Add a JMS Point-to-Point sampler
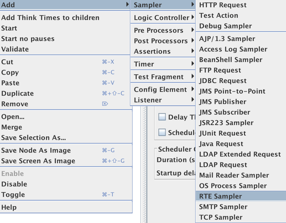Image resolution: width=286 pixels, height=223 pixels. pyautogui.click(x=241, y=91)
